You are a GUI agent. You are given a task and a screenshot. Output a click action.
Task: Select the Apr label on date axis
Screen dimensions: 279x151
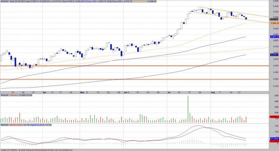44,93
